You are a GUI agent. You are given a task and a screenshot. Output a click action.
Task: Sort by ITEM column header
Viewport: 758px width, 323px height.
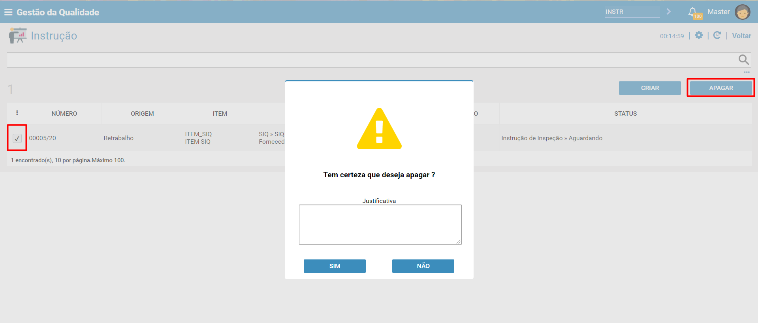tap(220, 114)
